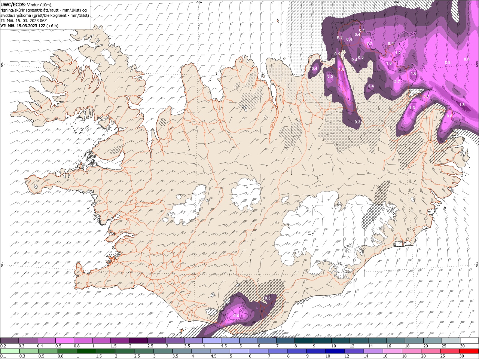Image resolution: width=479 pixels, height=359 pixels.
Task: Click the 'VT: Mið. 15.03.2023 12Z' valid time
Action: 22,26
